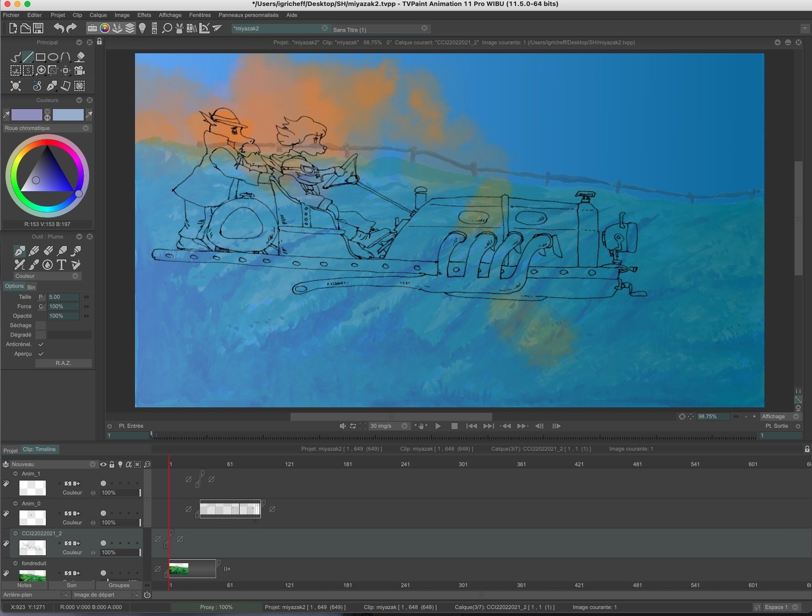Click the light blue color B swatch
The height and width of the screenshot is (616, 812).
(x=68, y=115)
